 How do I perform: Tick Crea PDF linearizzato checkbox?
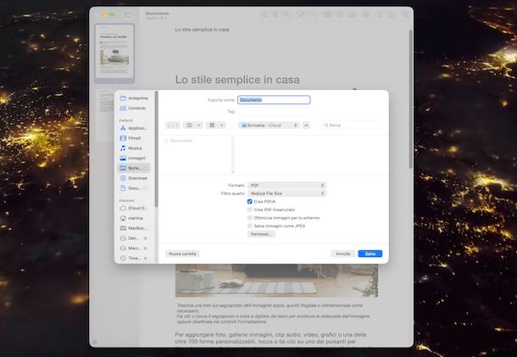[249, 209]
